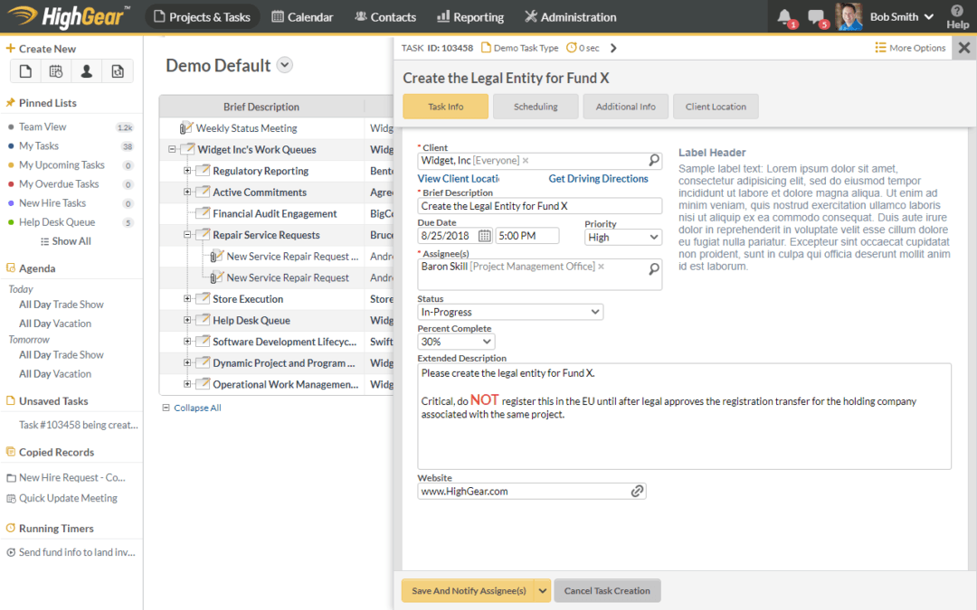Create a new task document in sidebar

click(x=24, y=70)
